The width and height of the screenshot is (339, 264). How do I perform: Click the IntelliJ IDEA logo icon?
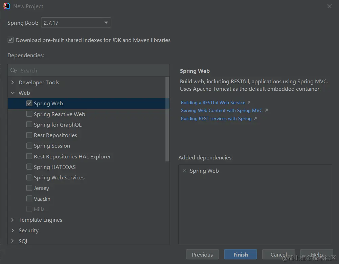(7, 6)
